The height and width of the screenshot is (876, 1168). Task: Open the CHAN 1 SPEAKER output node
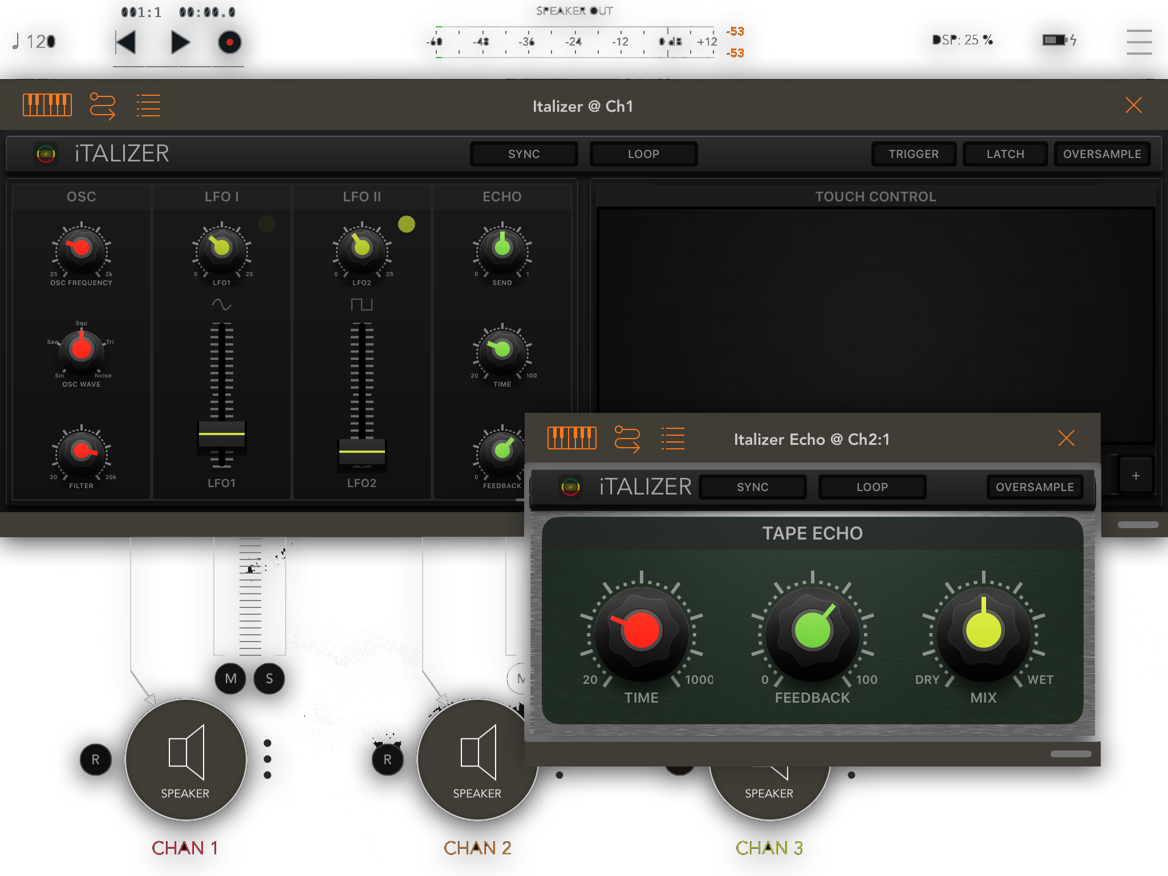(185, 760)
